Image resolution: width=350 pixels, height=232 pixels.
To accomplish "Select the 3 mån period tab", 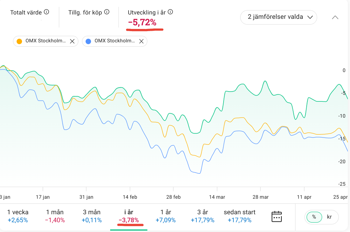I will tap(91, 216).
